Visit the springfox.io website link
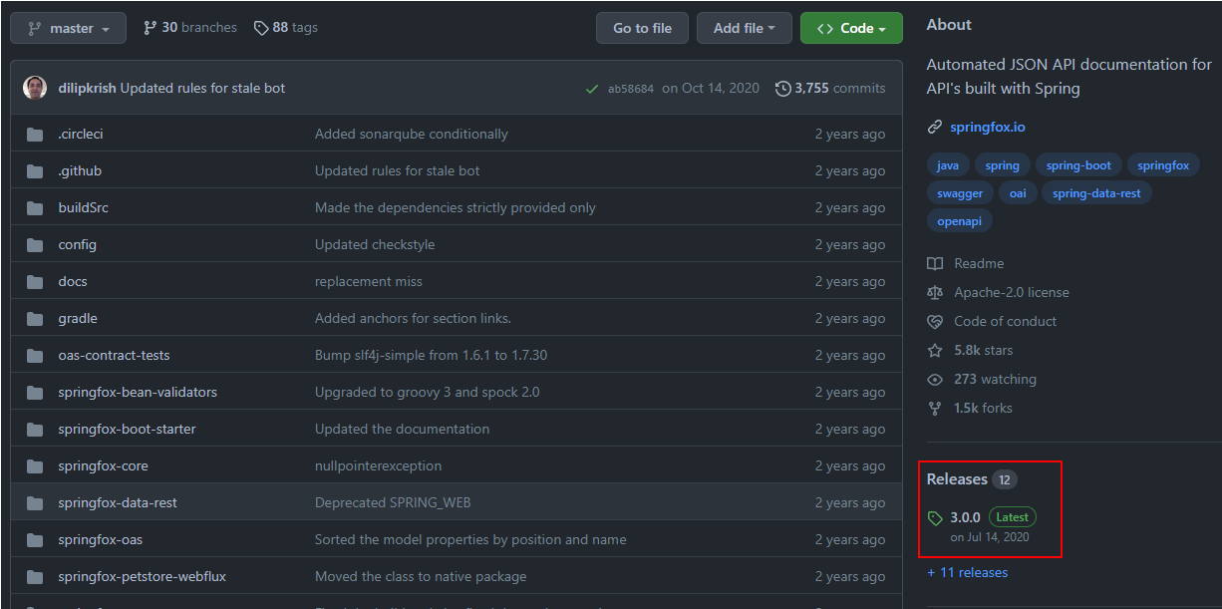 pyautogui.click(x=988, y=127)
